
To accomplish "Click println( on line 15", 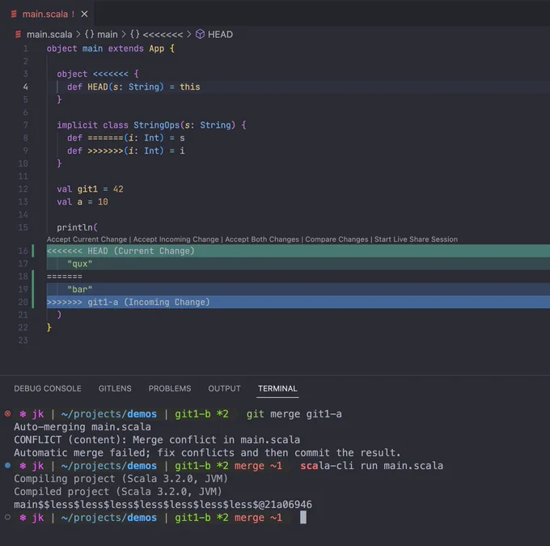I will click(77, 227).
